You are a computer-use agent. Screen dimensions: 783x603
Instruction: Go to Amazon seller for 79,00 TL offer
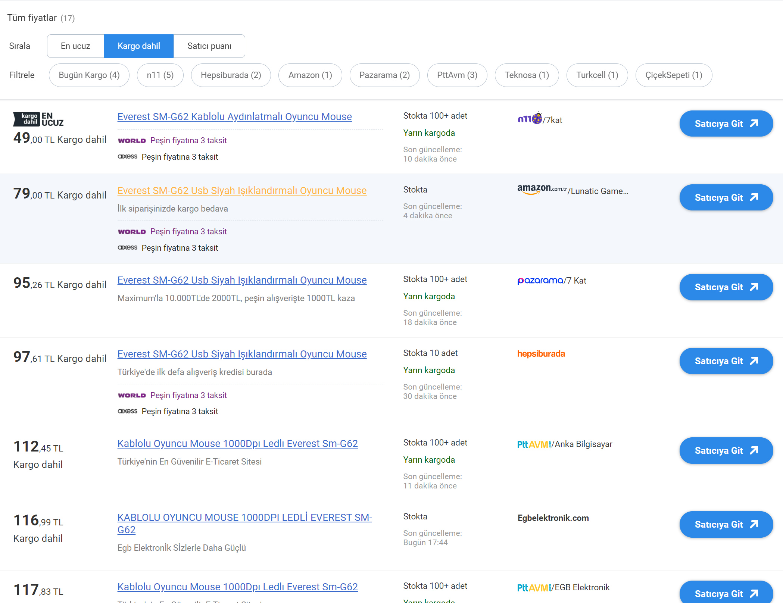[726, 197]
